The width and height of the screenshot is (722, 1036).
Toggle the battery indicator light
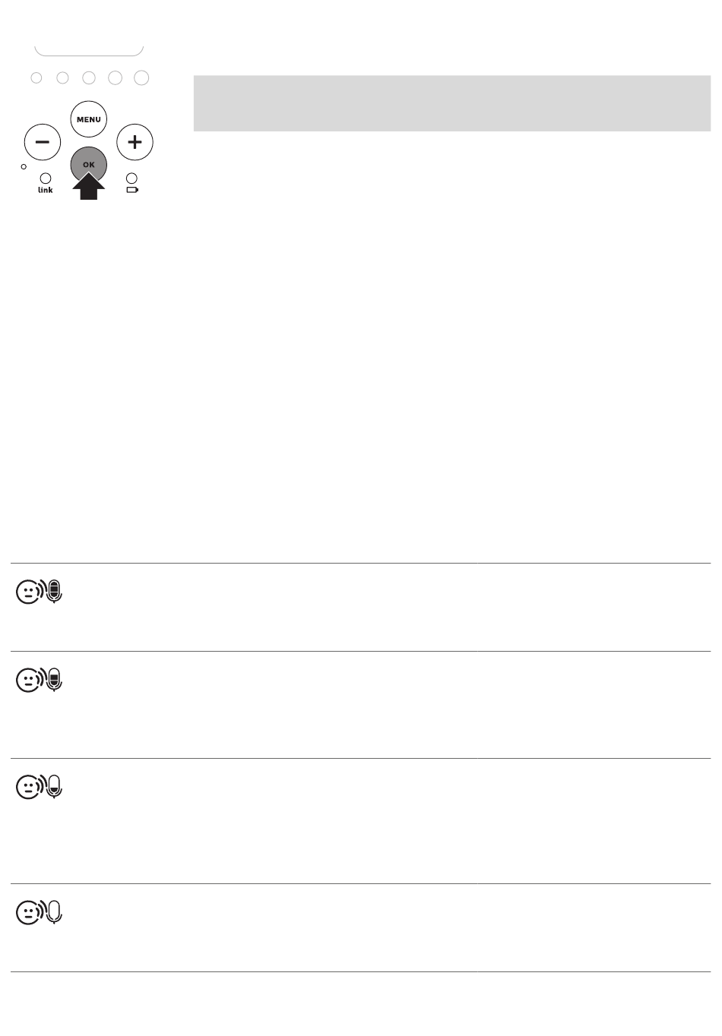click(131, 178)
